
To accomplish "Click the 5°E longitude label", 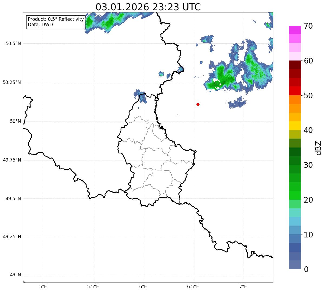I will [x=43, y=287].
